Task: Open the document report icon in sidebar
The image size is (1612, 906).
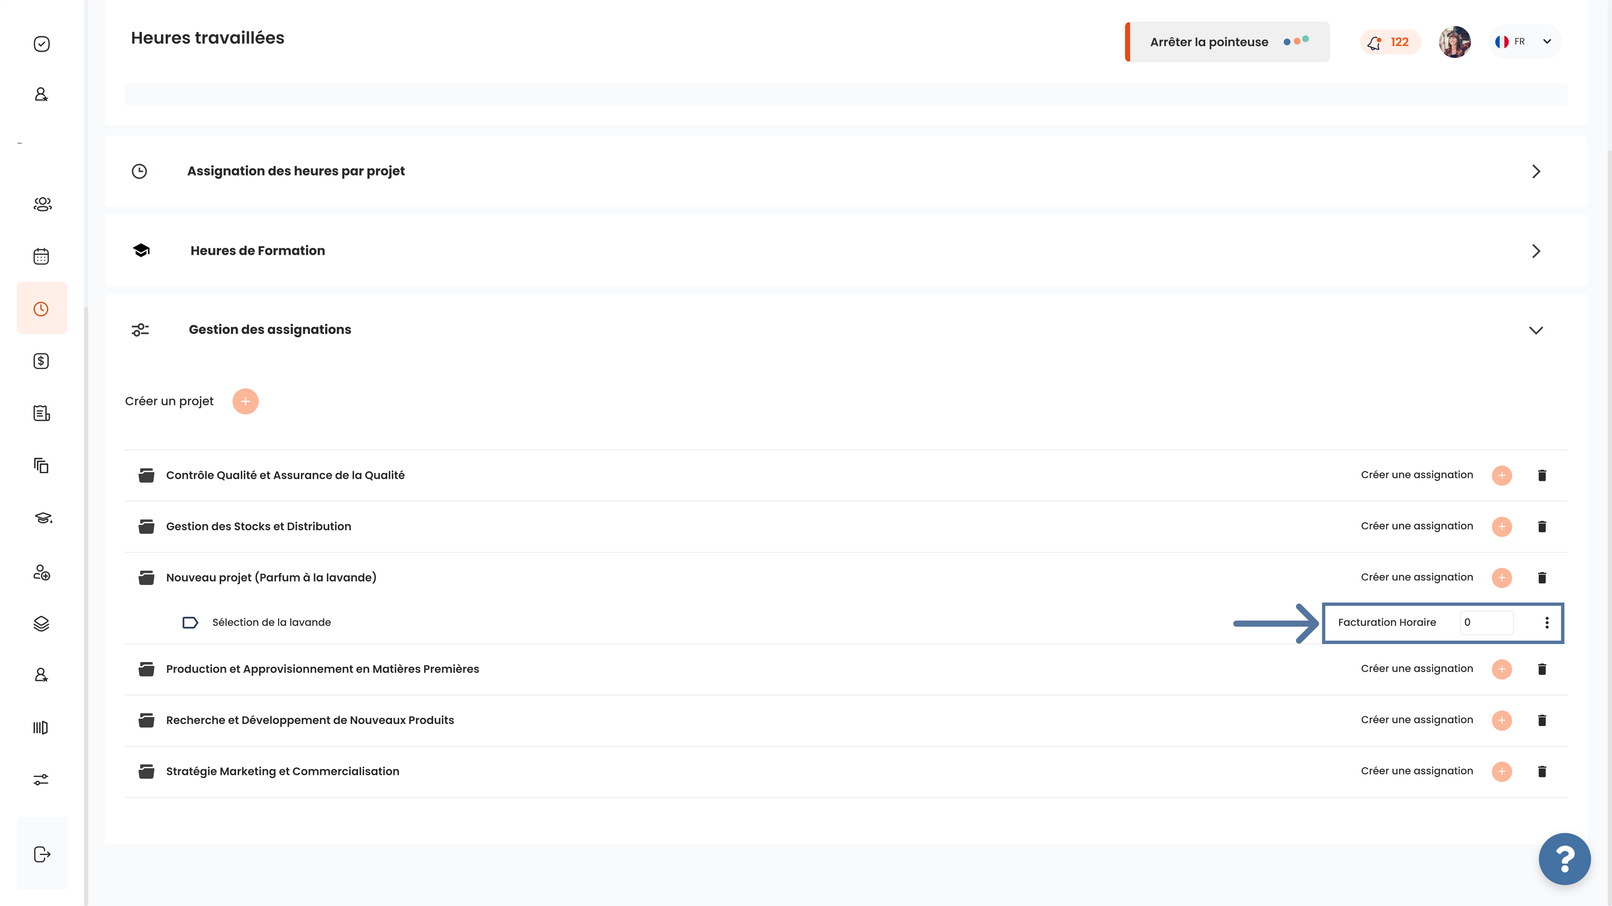Action: point(41,413)
